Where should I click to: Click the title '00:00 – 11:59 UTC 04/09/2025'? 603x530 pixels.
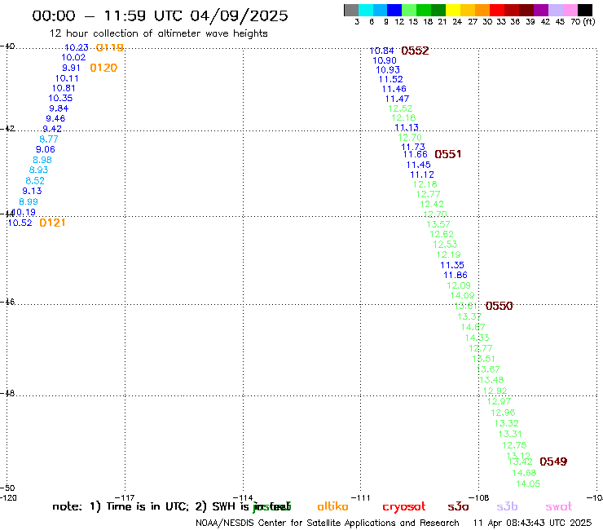(160, 15)
